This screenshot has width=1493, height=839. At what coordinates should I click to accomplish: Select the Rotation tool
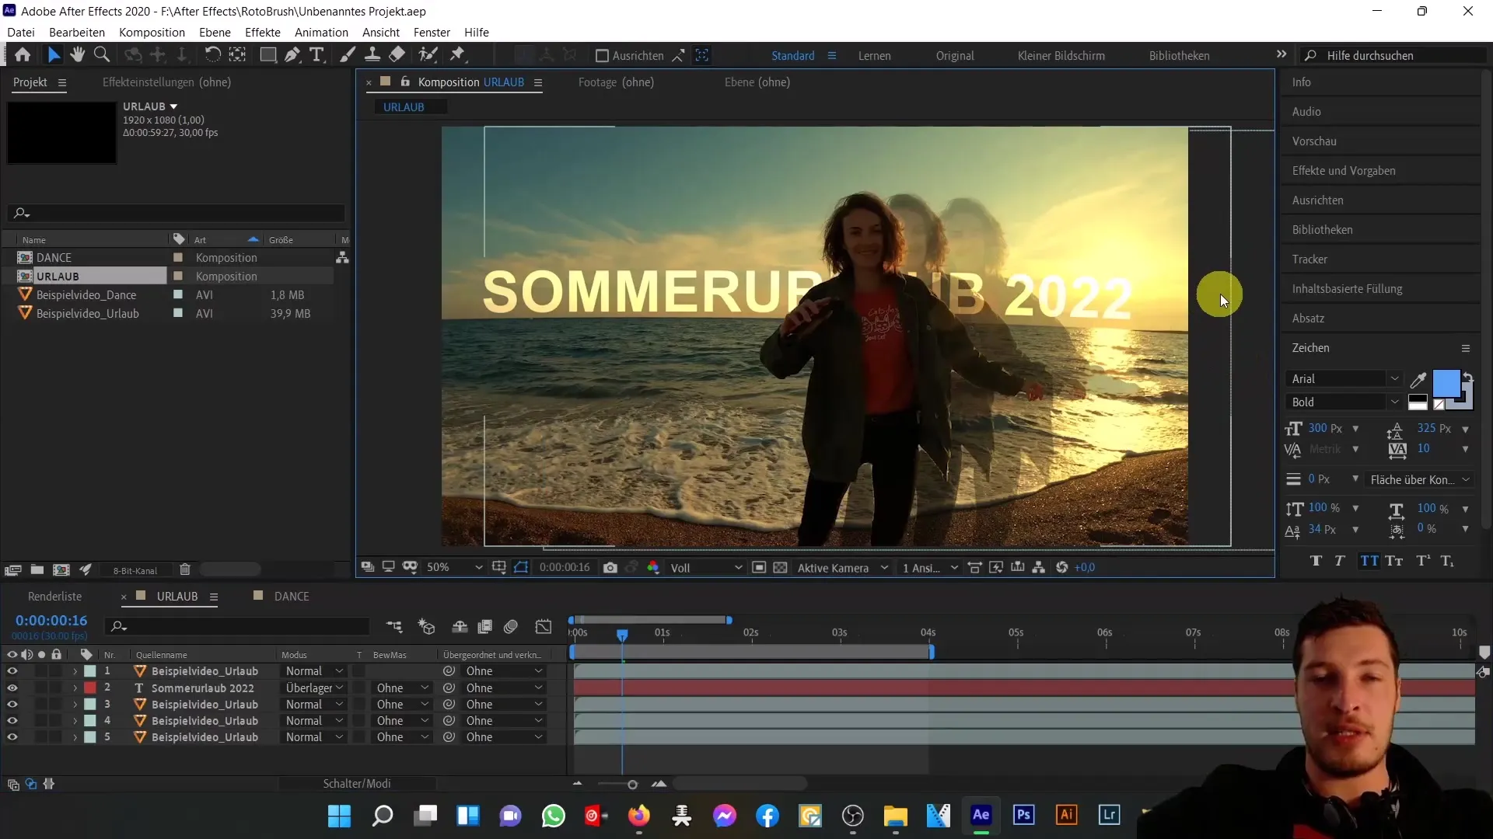[212, 55]
